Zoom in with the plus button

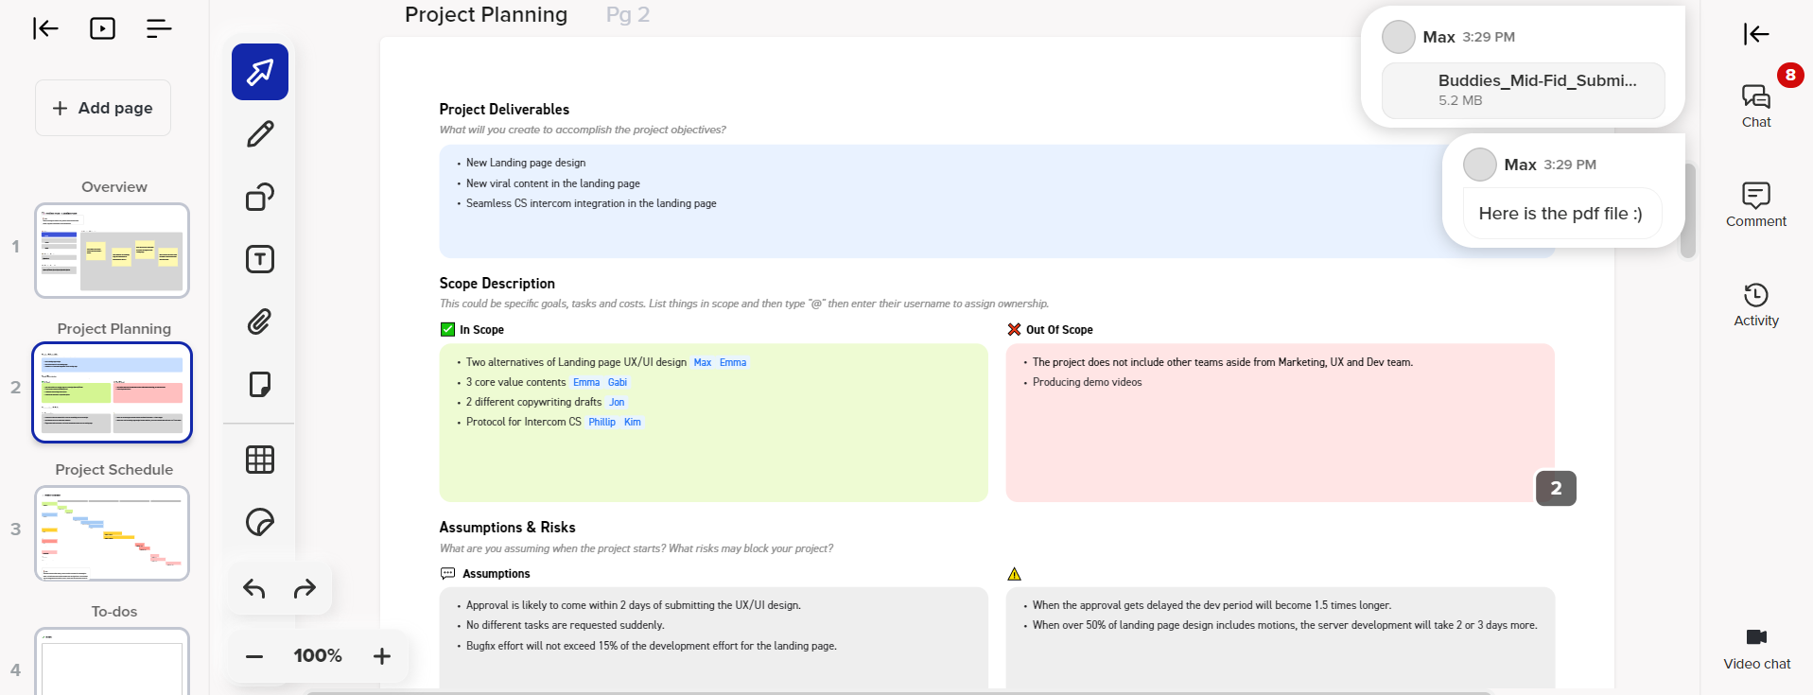pyautogui.click(x=382, y=656)
